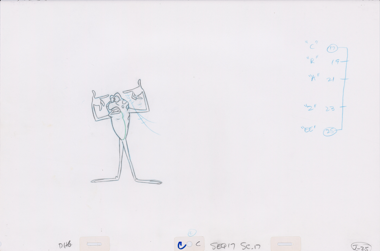This screenshot has width=380, height=251.
Task: Click the frog character's face
Action: (115, 104)
